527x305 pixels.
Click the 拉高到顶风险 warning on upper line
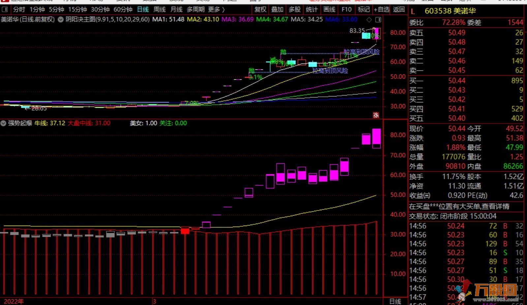click(x=362, y=52)
